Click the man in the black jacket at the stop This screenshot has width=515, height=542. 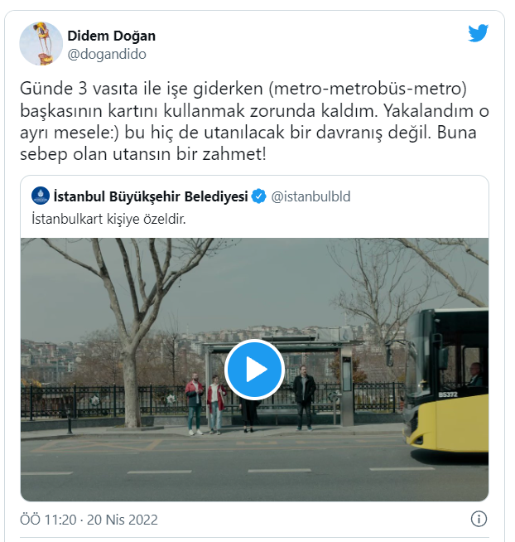pos(304,398)
